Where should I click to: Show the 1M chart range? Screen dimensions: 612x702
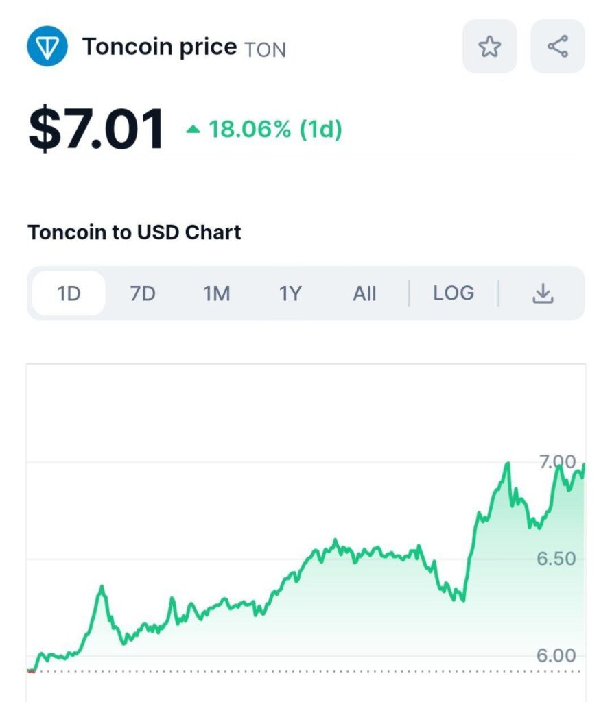216,293
